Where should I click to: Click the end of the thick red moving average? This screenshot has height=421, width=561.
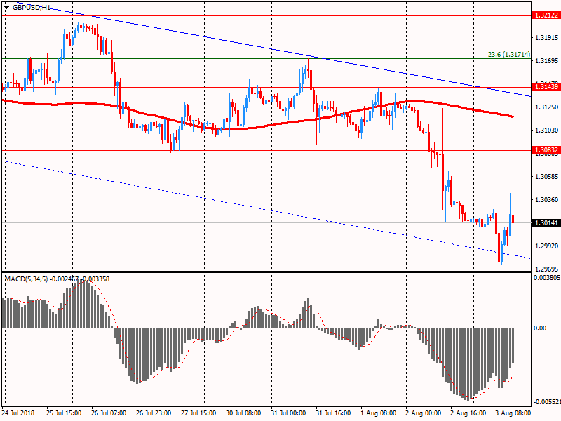[x=513, y=116]
